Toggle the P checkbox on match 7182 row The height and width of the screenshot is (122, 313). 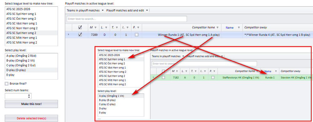tap(213, 77)
